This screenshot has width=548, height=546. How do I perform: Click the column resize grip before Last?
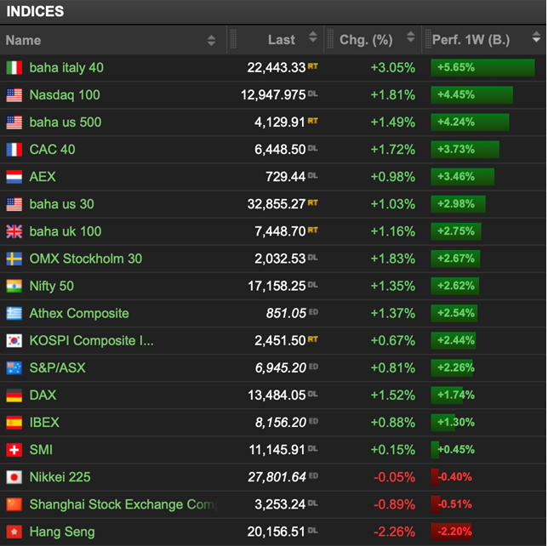pyautogui.click(x=233, y=39)
